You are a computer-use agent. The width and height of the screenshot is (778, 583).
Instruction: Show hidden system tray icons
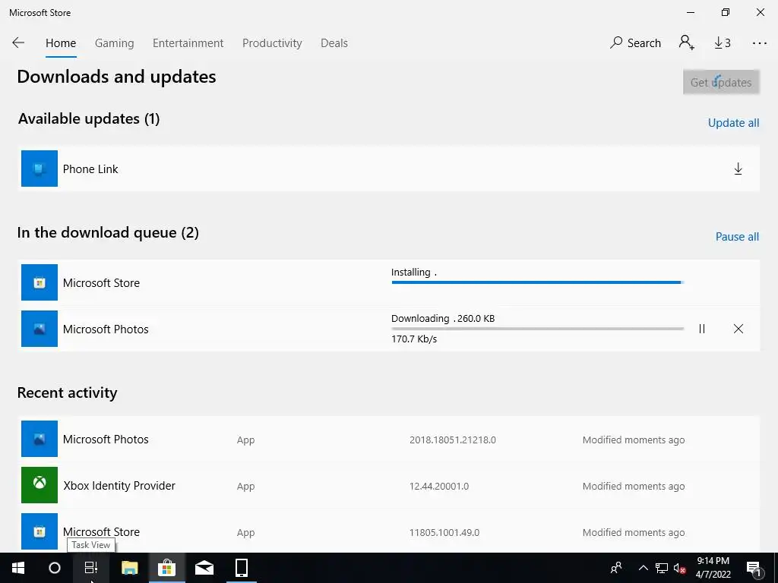click(643, 568)
